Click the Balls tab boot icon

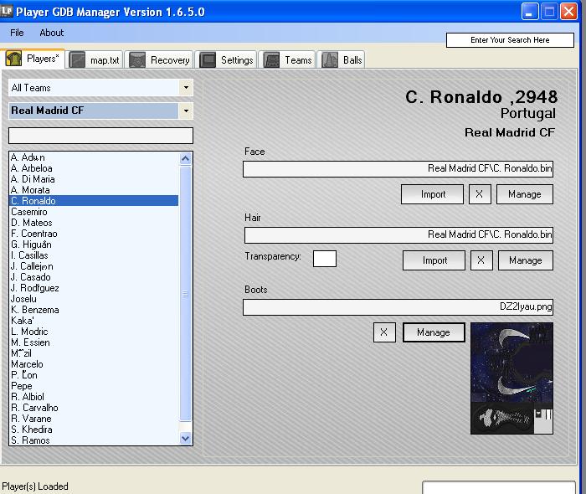330,60
